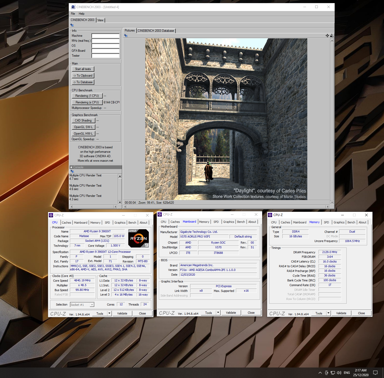Click CPU-Z icon in CPU window title bar
The height and width of the screenshot is (378, 384).
tap(51, 215)
